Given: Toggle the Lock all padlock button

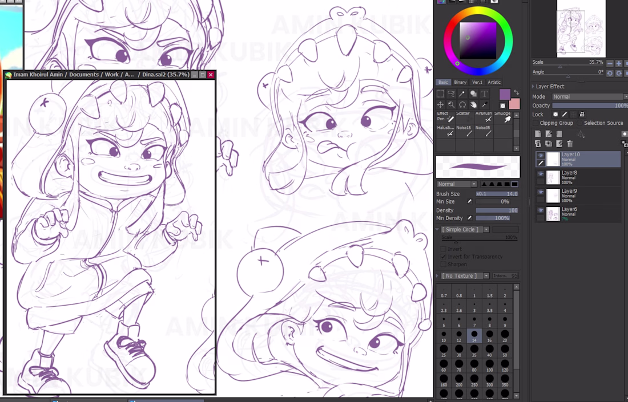Looking at the screenshot, I should click(582, 115).
